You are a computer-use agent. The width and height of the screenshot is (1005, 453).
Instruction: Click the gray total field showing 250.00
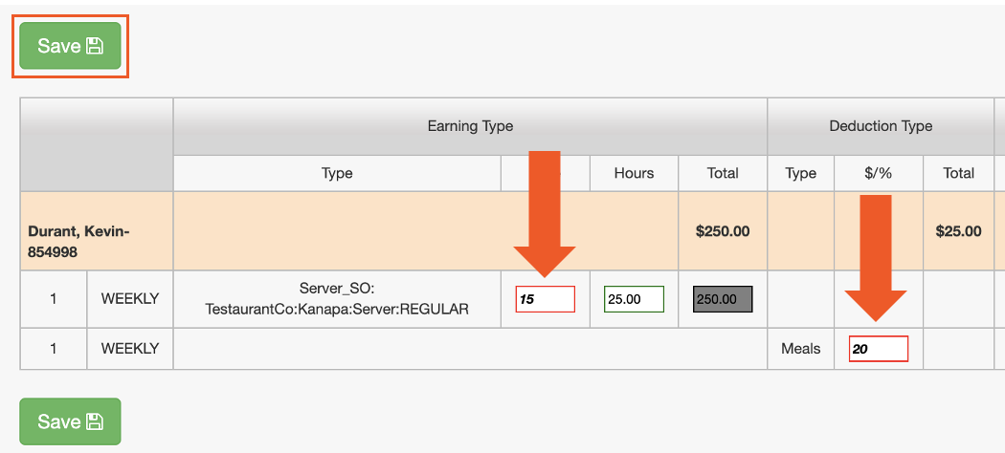coord(723,299)
